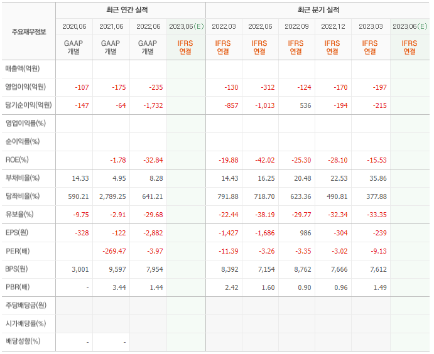The width and height of the screenshot is (434, 354).
Task: Select the 영업이익률(%) row label
Action: tap(26, 124)
